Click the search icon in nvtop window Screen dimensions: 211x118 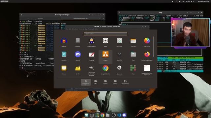(187, 12)
